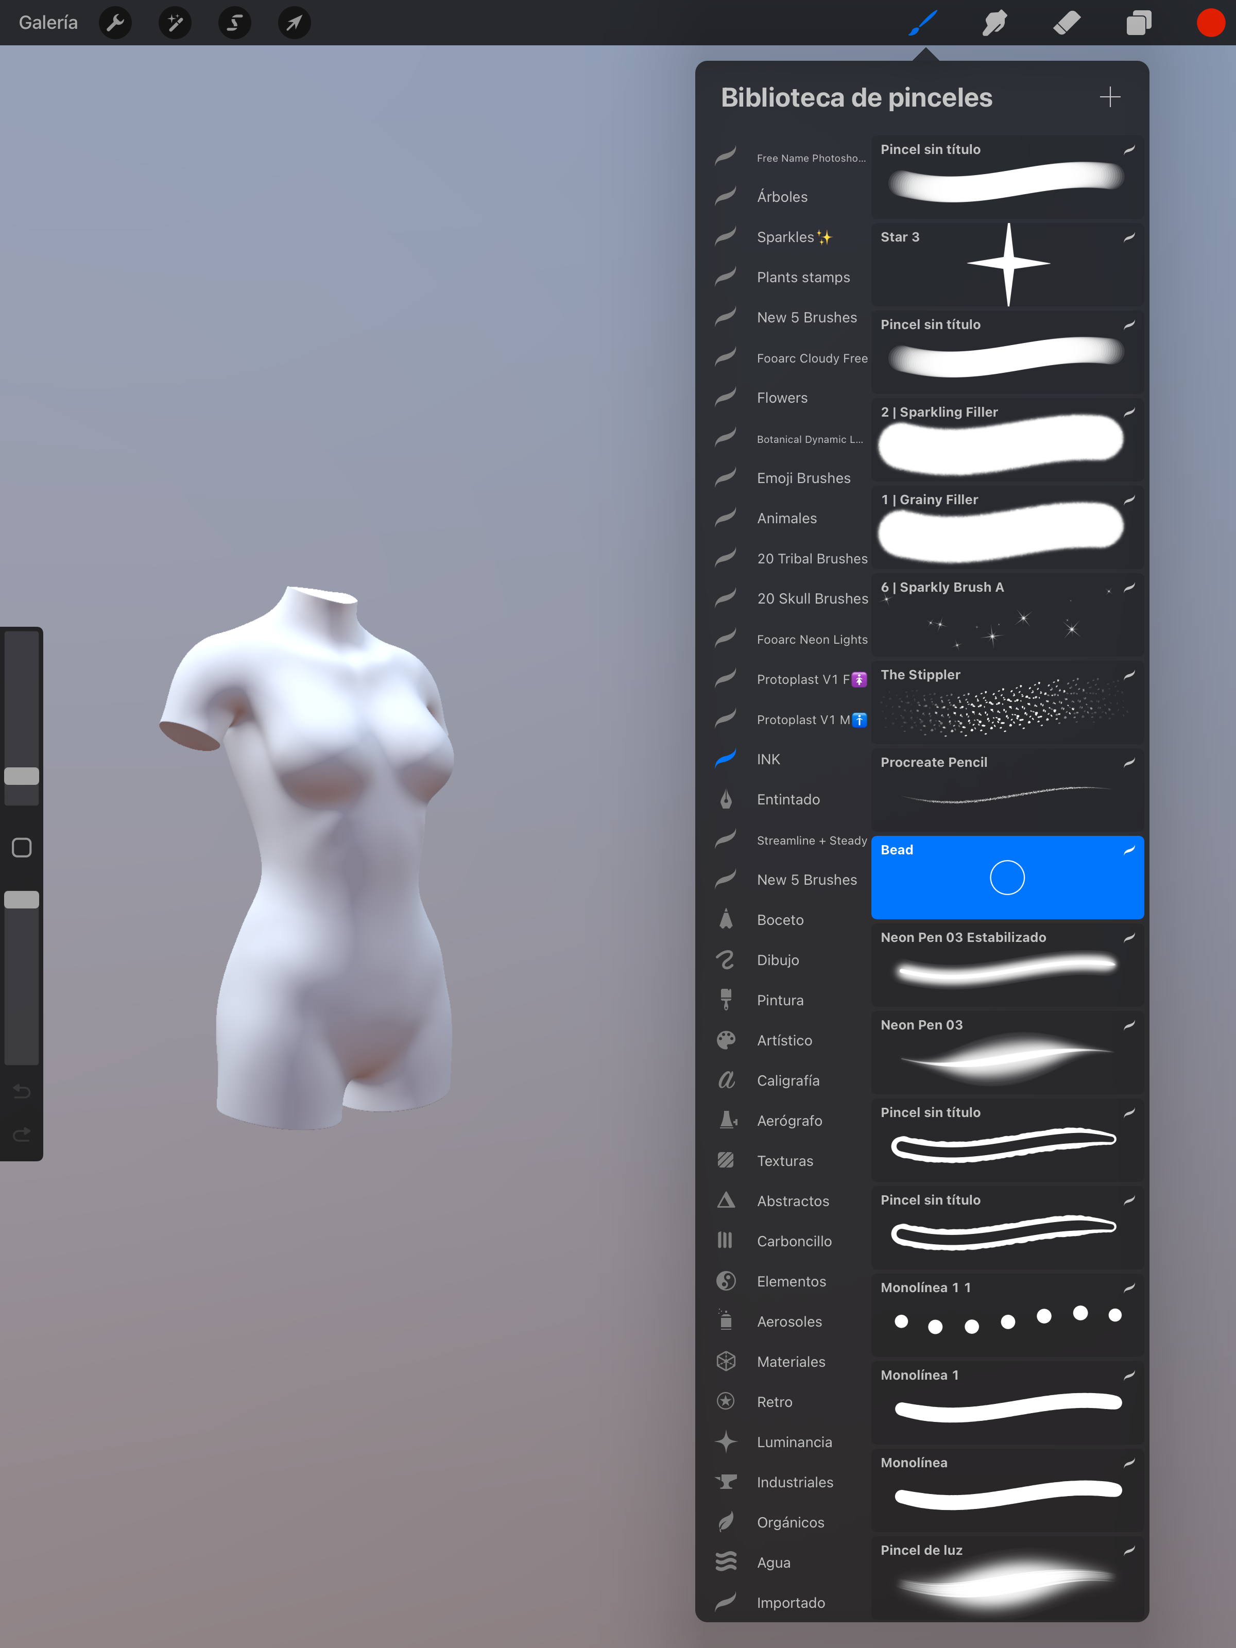Viewport: 1236px width, 1648px height.
Task: Tap the redo arrow in the sidebar
Action: (x=21, y=1134)
